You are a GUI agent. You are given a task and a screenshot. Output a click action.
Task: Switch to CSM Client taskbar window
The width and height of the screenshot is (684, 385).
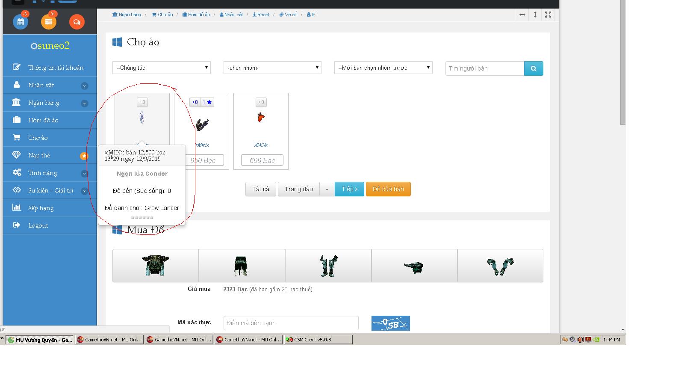point(318,340)
